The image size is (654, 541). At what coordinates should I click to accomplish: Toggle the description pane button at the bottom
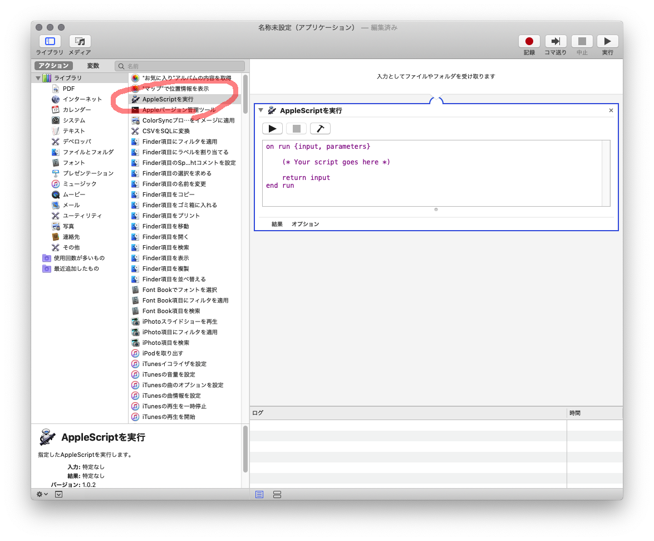tap(59, 494)
